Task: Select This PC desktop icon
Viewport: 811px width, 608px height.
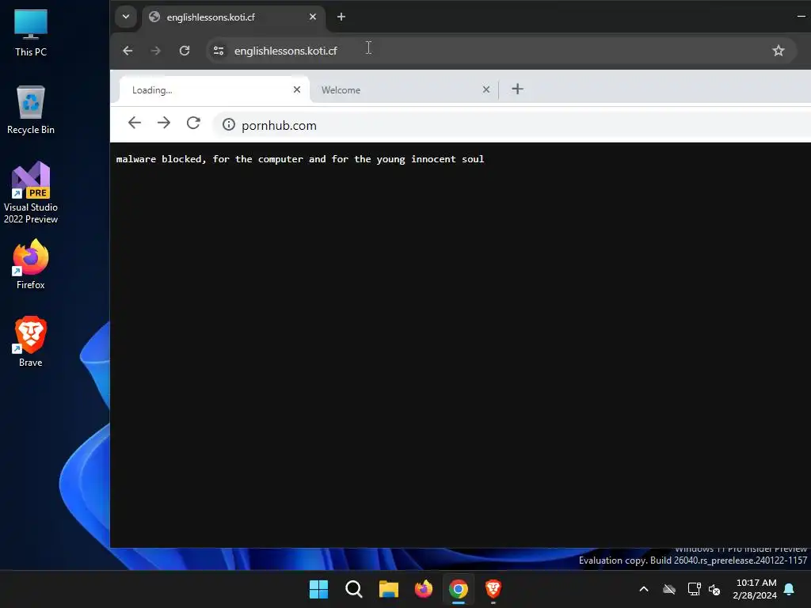Action: point(31,32)
